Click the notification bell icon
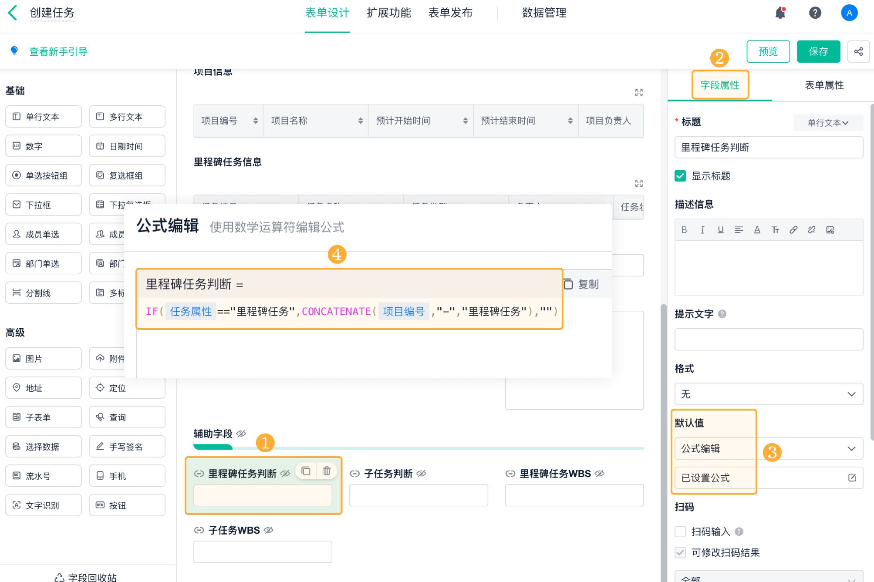The height and width of the screenshot is (582, 874). [780, 13]
